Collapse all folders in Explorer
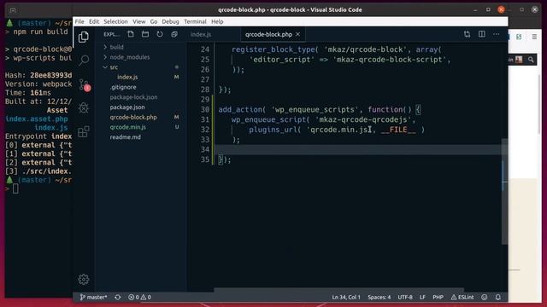Viewport: 547px width, 307px height. pyautogui.click(x=174, y=34)
